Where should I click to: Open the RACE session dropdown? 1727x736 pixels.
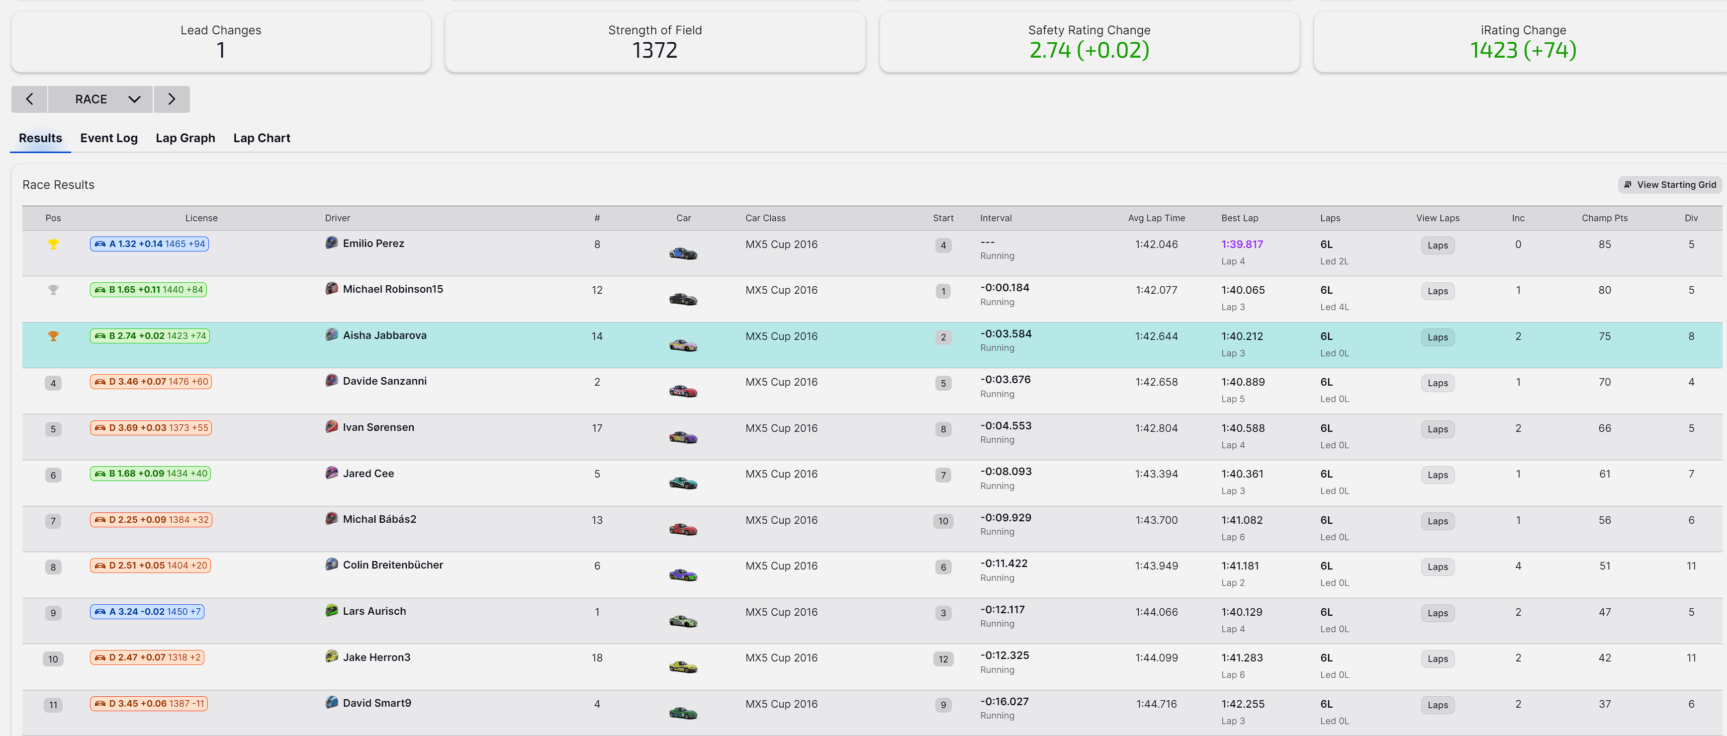(100, 99)
